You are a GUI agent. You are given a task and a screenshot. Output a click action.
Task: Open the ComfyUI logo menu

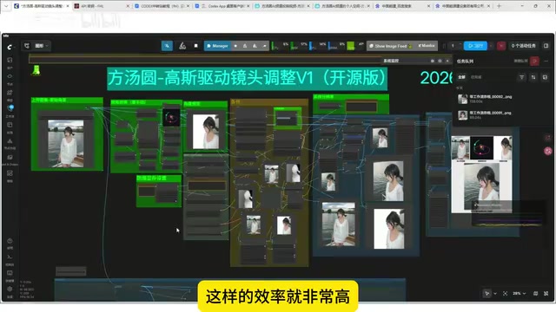(10, 46)
